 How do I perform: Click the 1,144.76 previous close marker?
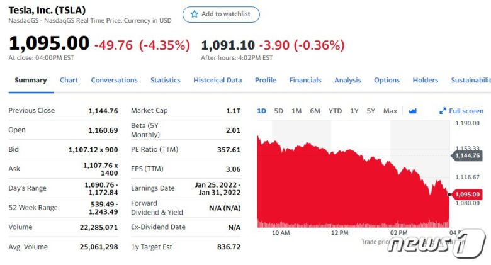point(466,155)
